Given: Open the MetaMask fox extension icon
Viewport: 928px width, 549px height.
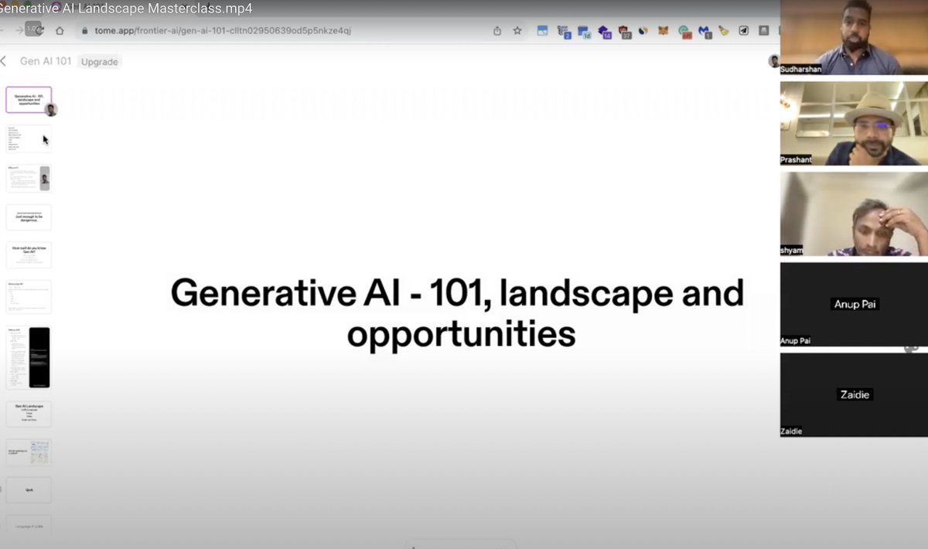Looking at the screenshot, I should [663, 31].
